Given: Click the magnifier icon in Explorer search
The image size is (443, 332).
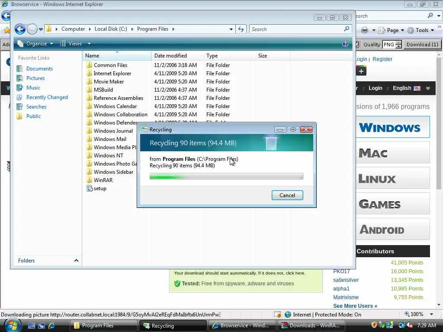Looking at the screenshot, I should point(347,29).
